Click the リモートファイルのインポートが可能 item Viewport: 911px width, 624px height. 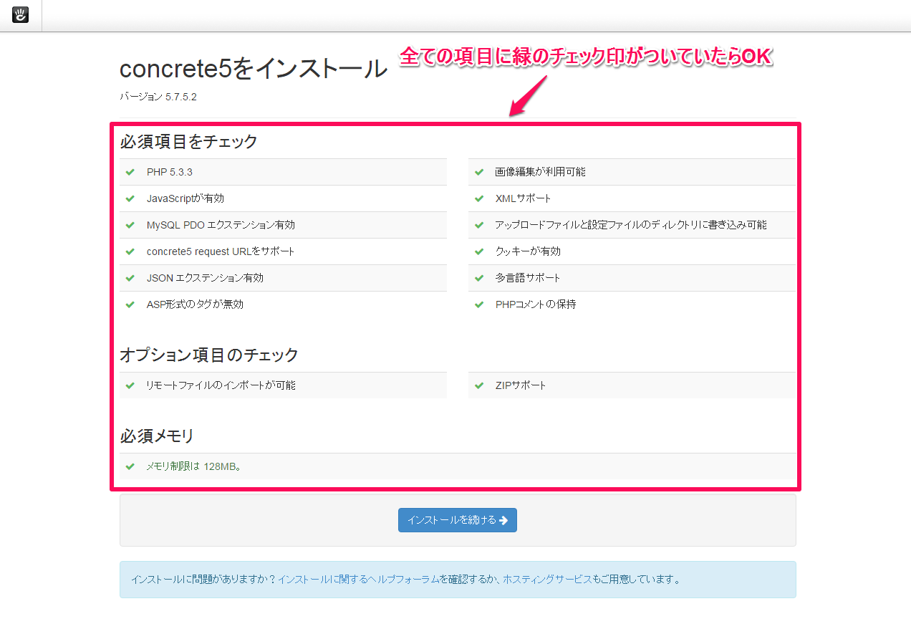(x=221, y=385)
